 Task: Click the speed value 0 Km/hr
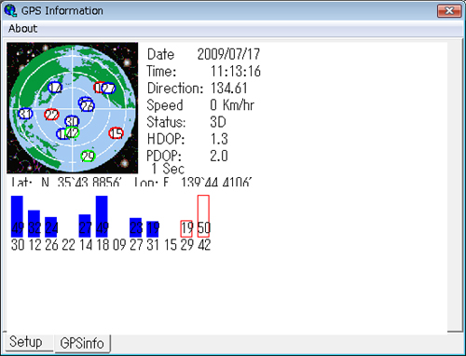coord(232,105)
